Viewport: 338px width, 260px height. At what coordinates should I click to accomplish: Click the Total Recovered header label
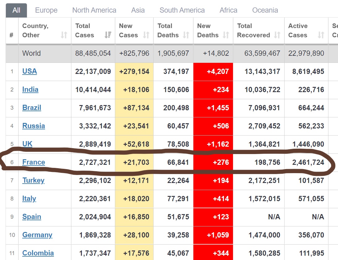tap(253, 30)
